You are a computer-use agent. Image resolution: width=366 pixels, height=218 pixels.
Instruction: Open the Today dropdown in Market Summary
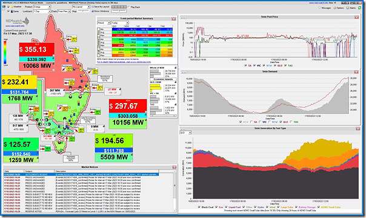120,23
